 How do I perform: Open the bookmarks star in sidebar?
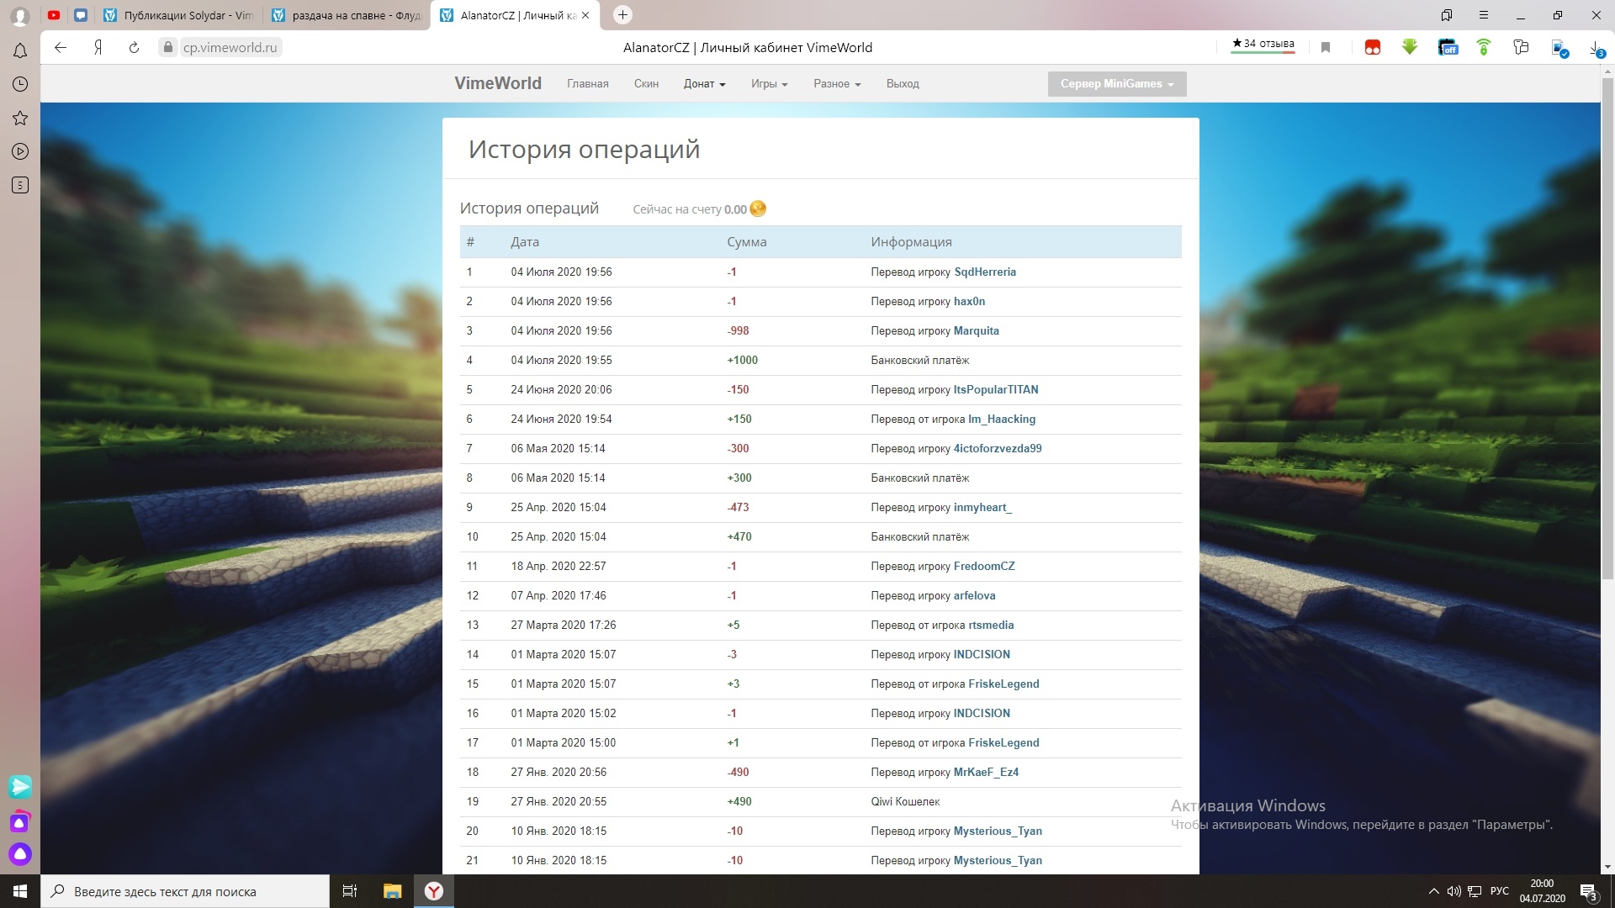(x=20, y=118)
